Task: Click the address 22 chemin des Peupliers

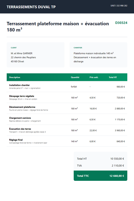Action: tap(23, 57)
